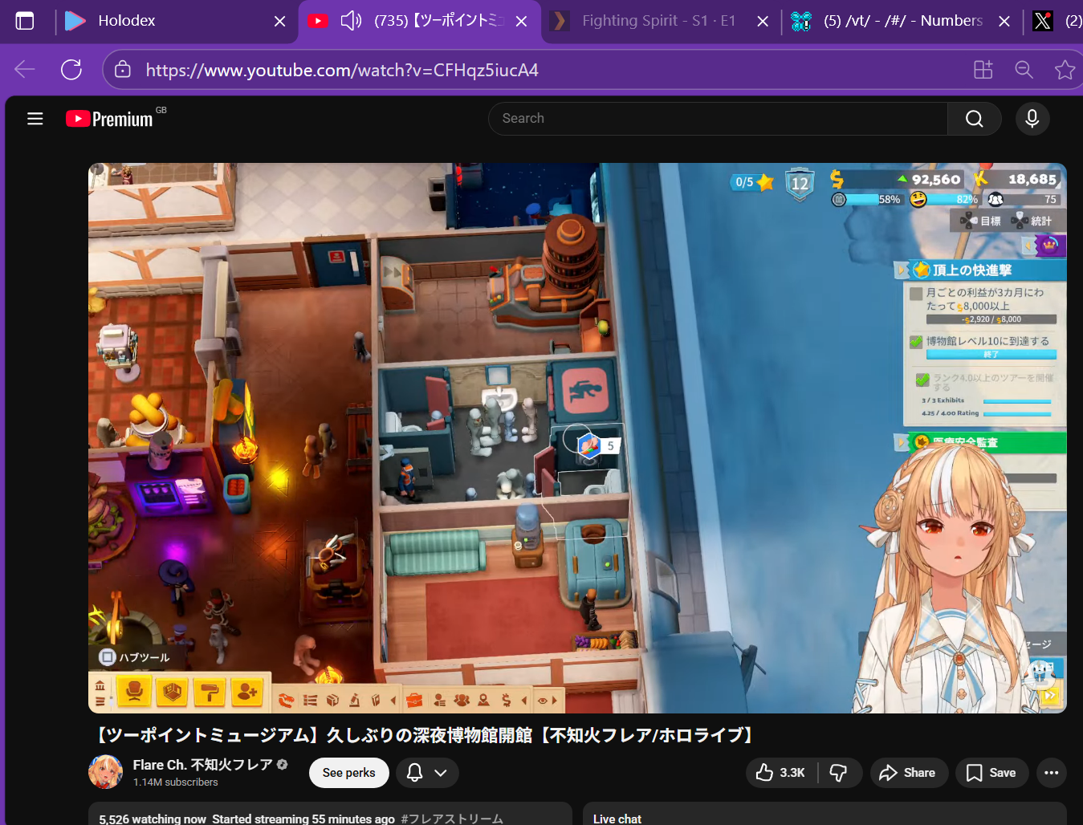Start voice search with microphone icon
The width and height of the screenshot is (1083, 825).
coord(1032,119)
